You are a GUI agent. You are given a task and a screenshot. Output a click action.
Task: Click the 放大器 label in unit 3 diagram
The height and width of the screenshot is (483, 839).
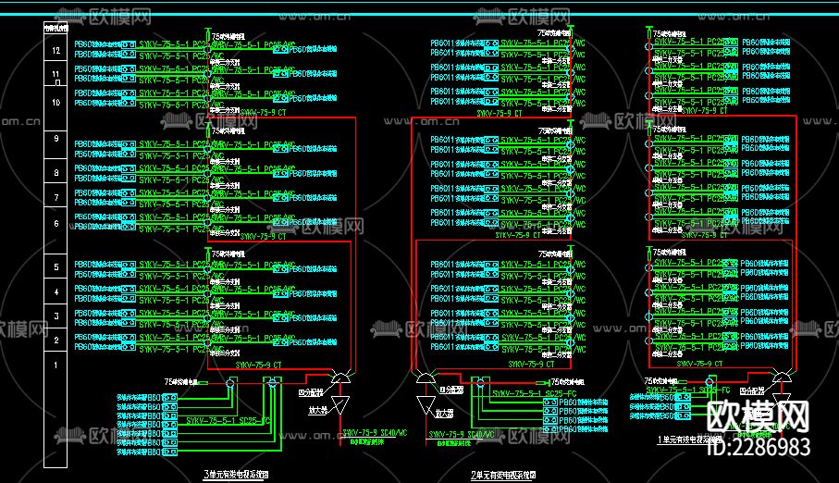tap(317, 410)
